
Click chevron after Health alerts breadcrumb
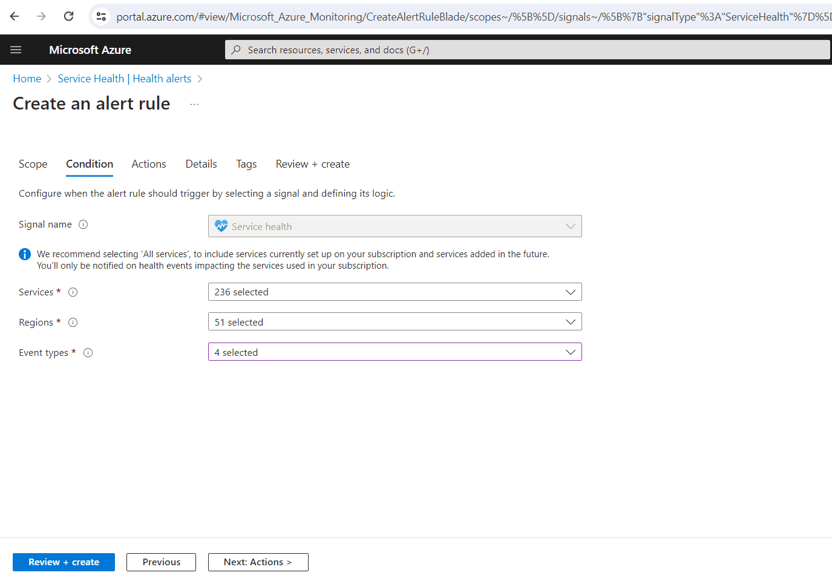(x=200, y=79)
